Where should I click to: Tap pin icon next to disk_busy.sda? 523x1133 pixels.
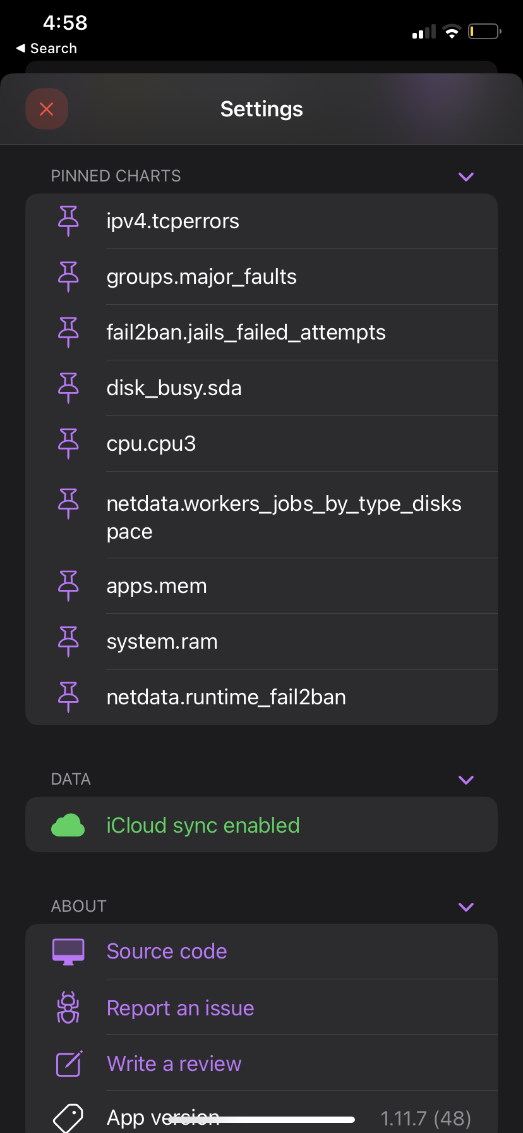point(68,388)
